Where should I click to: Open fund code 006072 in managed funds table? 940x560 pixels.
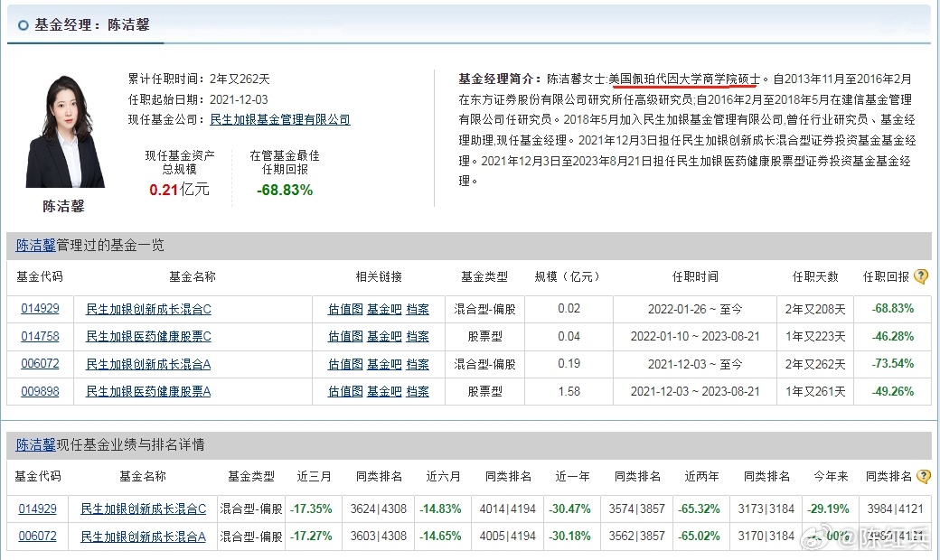coord(40,364)
